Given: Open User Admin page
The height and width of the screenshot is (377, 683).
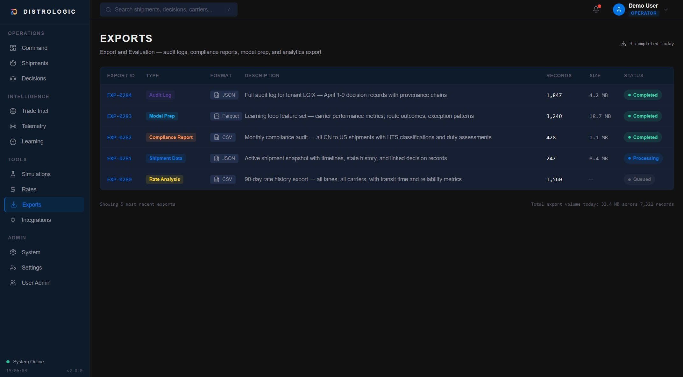Looking at the screenshot, I should coord(44,283).
